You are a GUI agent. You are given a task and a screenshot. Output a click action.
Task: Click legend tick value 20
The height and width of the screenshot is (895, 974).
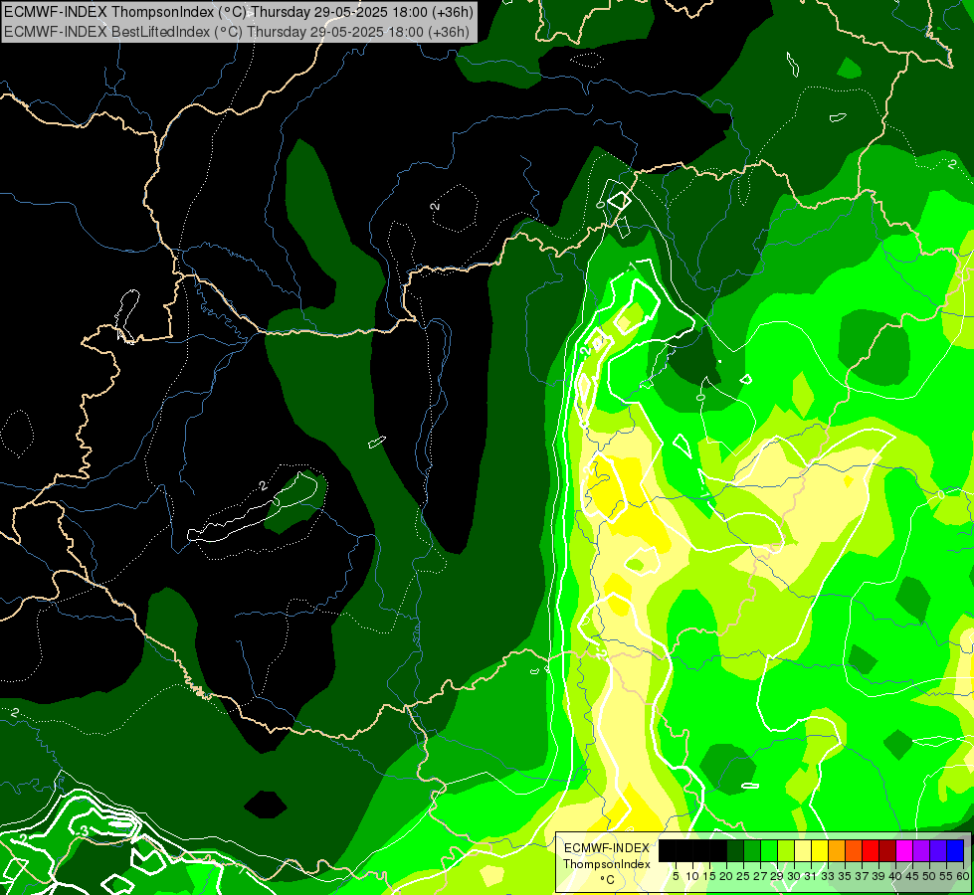coord(726,876)
